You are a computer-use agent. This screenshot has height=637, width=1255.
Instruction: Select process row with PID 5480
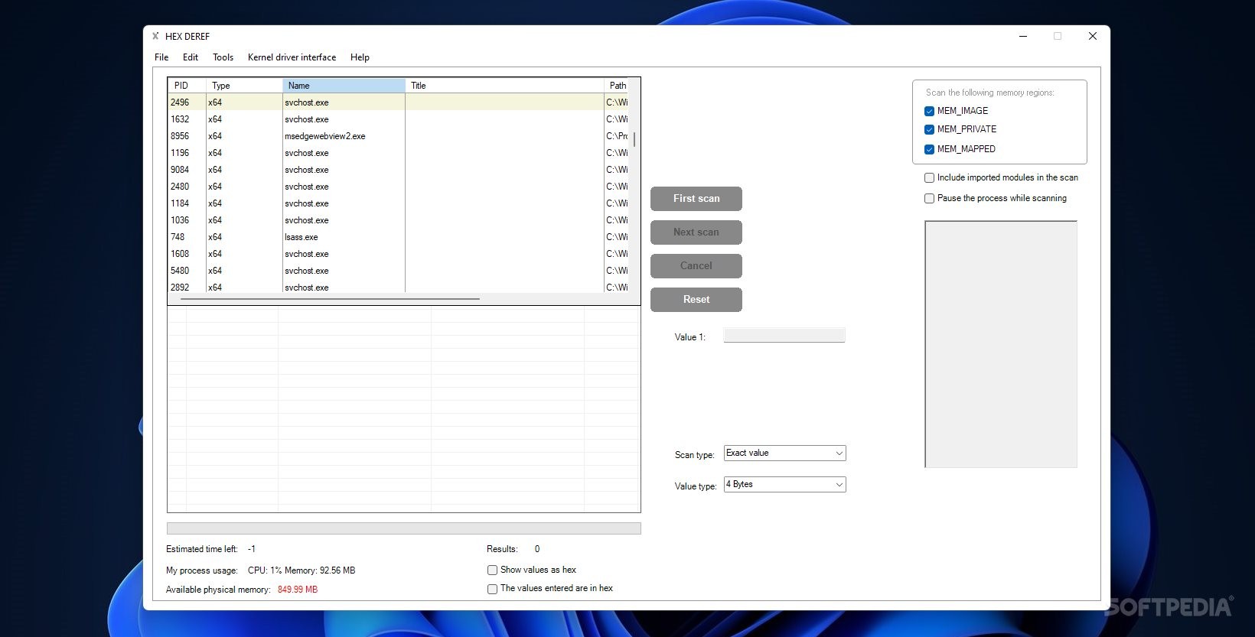[x=398, y=271]
